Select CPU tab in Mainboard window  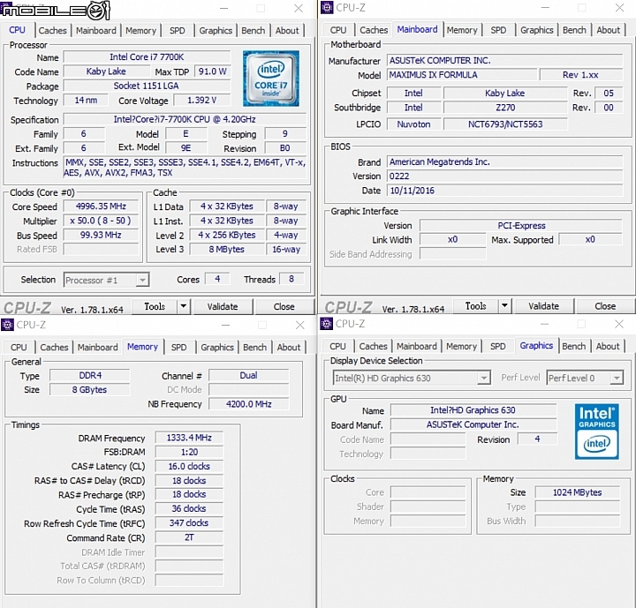coord(338,30)
